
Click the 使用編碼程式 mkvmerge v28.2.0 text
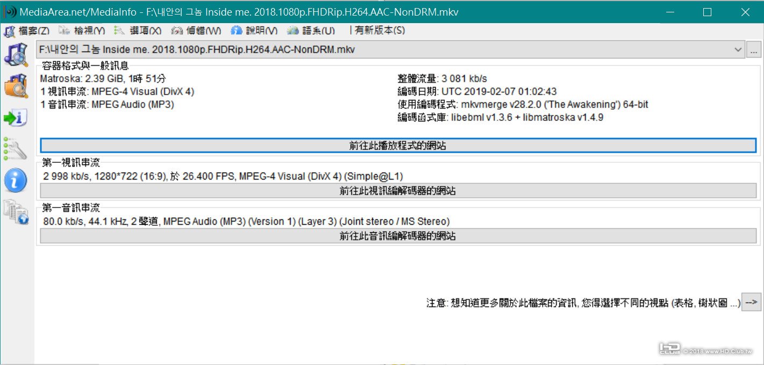[x=523, y=105]
